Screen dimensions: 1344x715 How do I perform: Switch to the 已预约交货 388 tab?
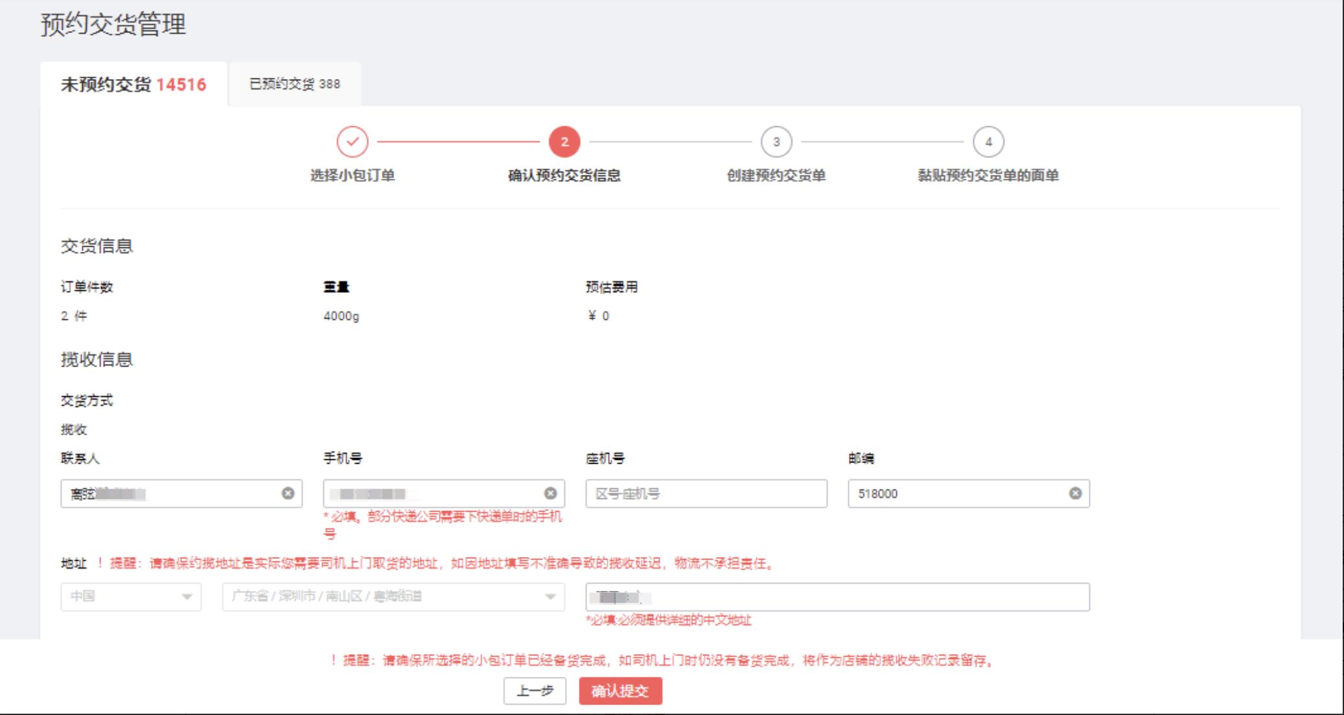click(295, 84)
